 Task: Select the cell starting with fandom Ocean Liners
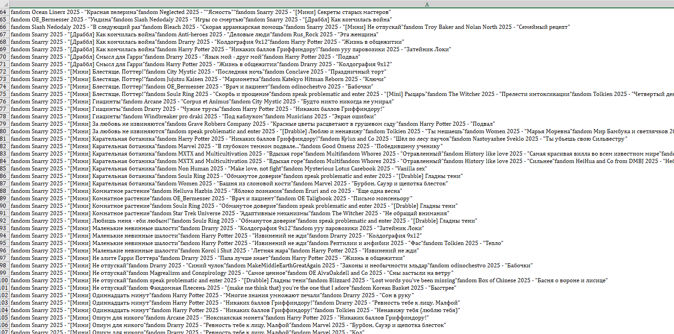(x=341, y=12)
